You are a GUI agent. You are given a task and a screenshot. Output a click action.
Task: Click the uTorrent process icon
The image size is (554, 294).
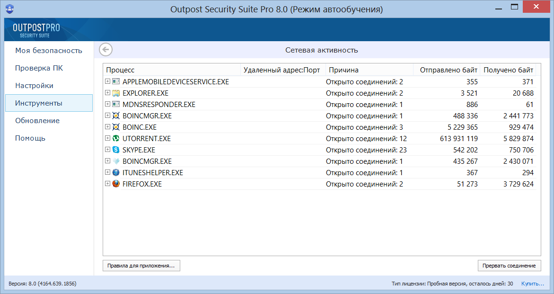pos(116,139)
